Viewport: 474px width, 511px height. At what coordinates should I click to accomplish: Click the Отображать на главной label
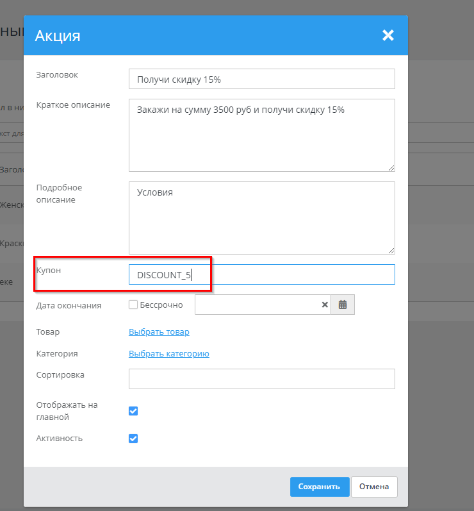pyautogui.click(x=67, y=411)
